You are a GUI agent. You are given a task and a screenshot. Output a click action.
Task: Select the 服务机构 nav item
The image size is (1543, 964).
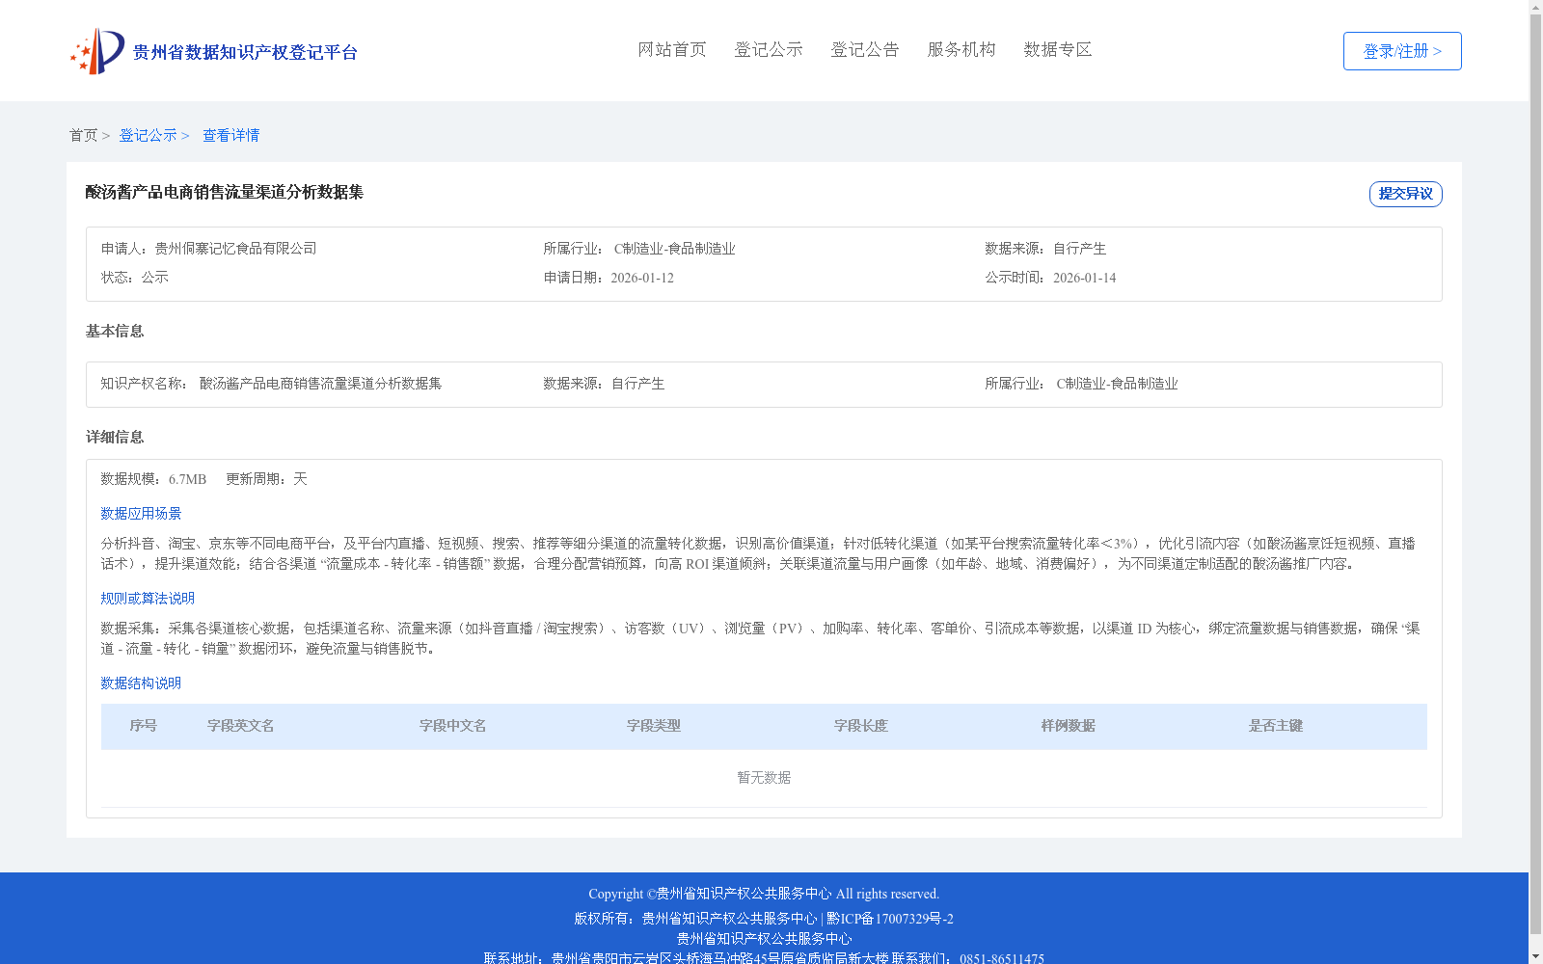(961, 49)
